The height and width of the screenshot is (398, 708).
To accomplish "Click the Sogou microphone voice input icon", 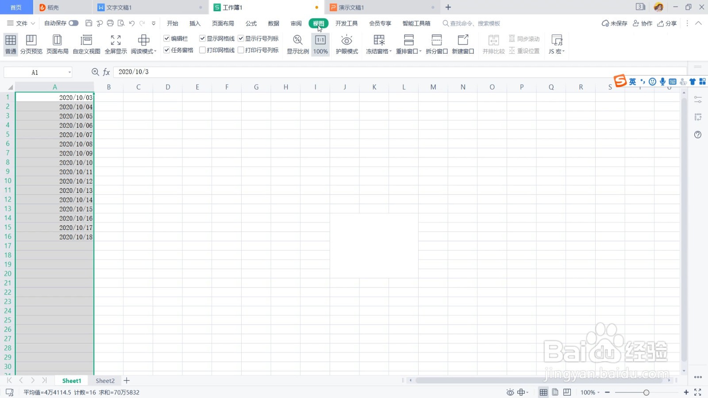I will pos(662,81).
